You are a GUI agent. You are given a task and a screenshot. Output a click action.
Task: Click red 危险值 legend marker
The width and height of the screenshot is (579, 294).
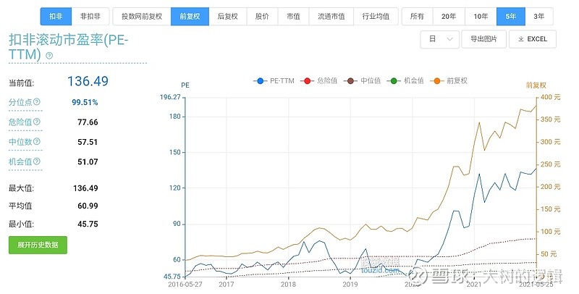click(307, 80)
